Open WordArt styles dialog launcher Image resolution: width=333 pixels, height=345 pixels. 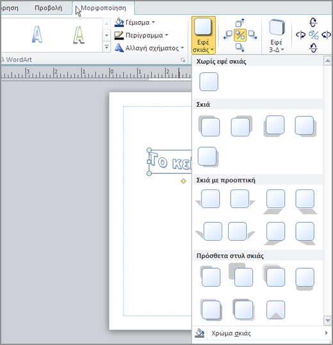click(183, 60)
